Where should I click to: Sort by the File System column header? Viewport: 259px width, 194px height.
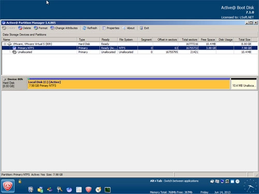127,39
